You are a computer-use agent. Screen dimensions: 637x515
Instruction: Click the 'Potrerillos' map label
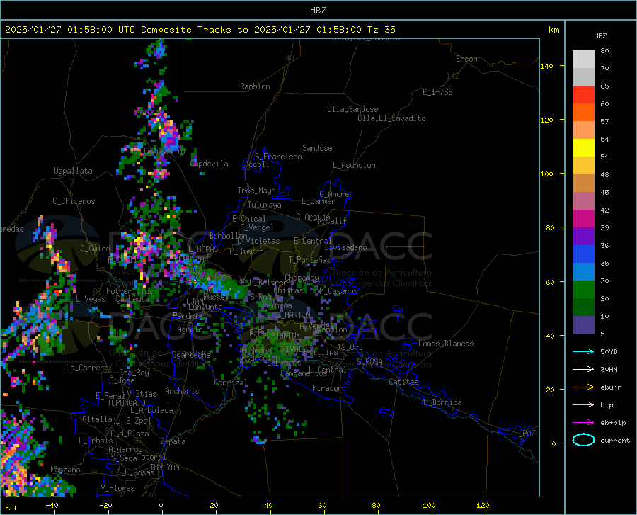130,291
